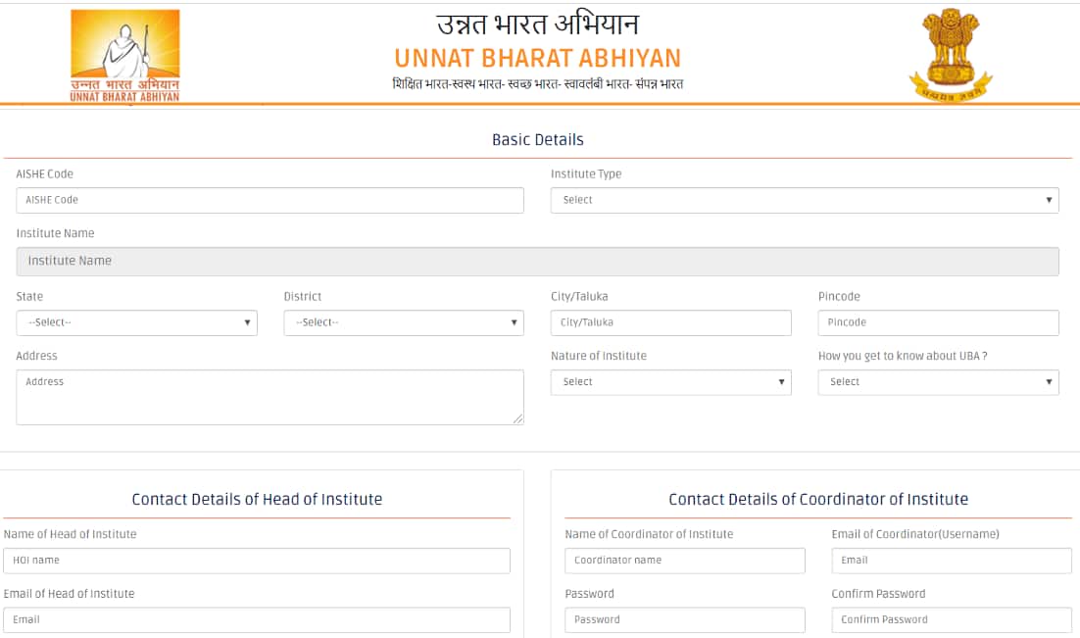Open the Institute Type dropdown
This screenshot has width=1080, height=638.
click(x=805, y=200)
